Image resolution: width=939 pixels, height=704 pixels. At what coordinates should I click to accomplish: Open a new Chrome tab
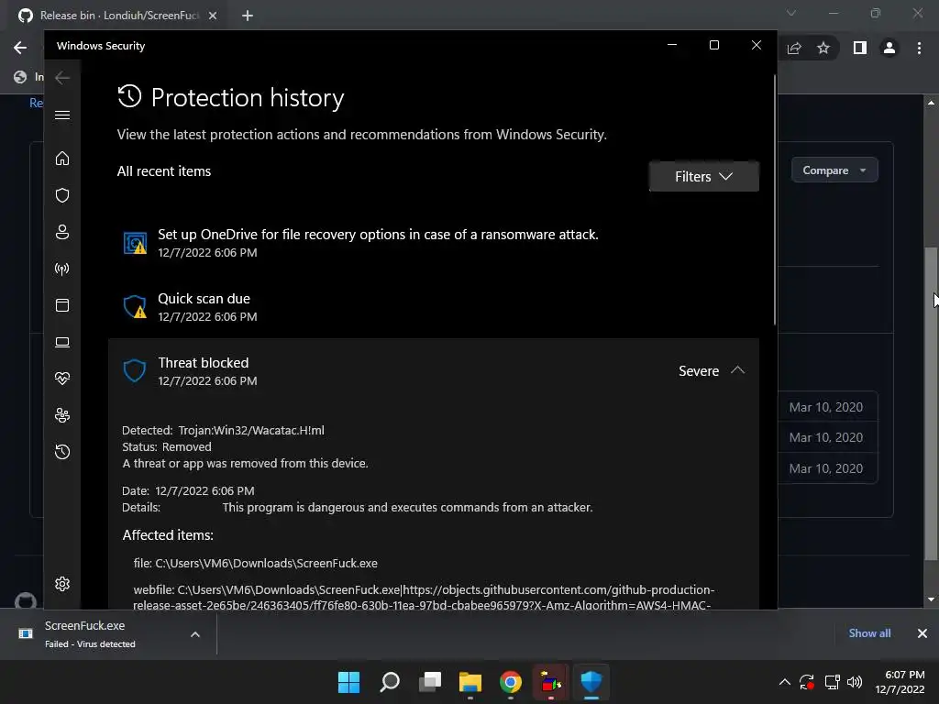point(248,16)
